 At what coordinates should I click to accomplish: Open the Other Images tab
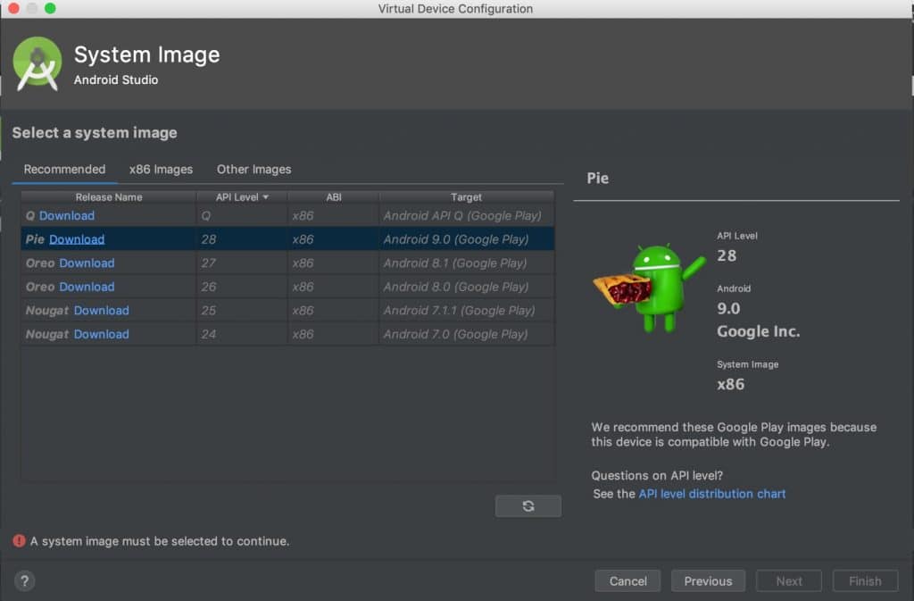[253, 169]
